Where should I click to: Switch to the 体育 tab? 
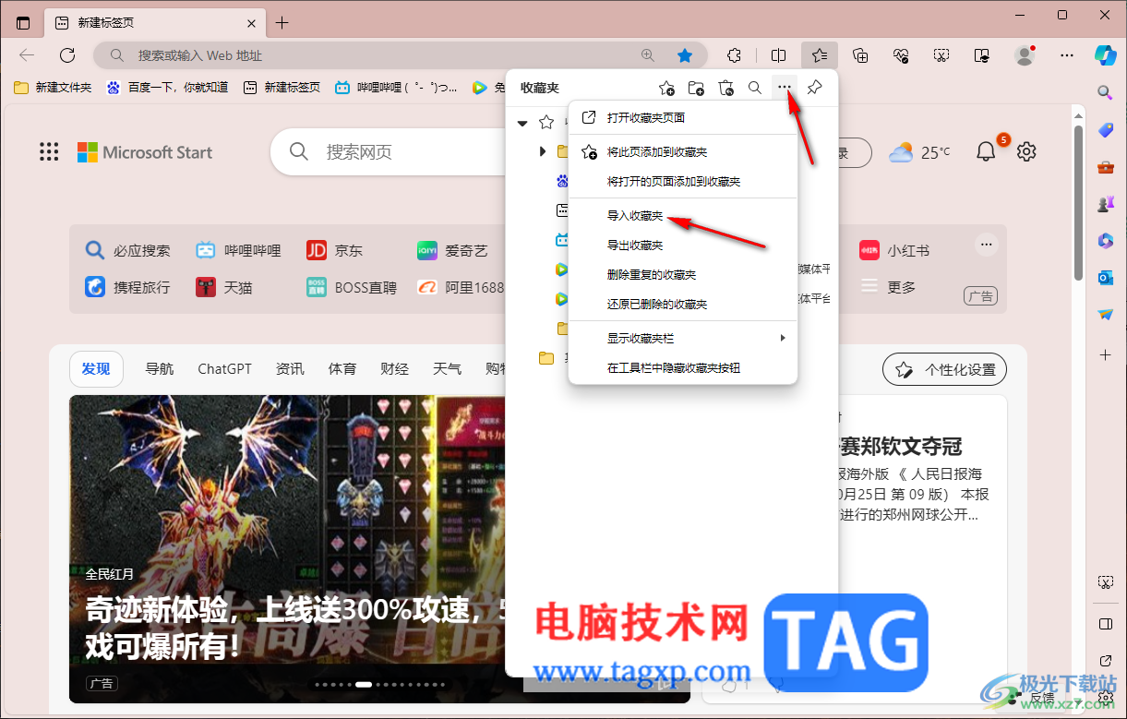click(x=342, y=369)
